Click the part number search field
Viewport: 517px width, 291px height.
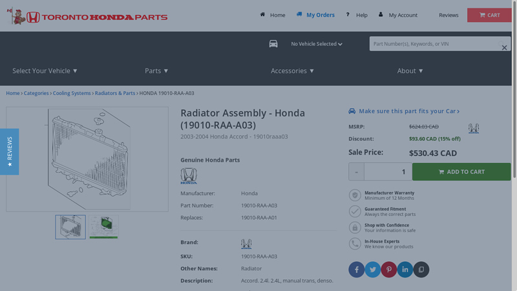pos(433,44)
